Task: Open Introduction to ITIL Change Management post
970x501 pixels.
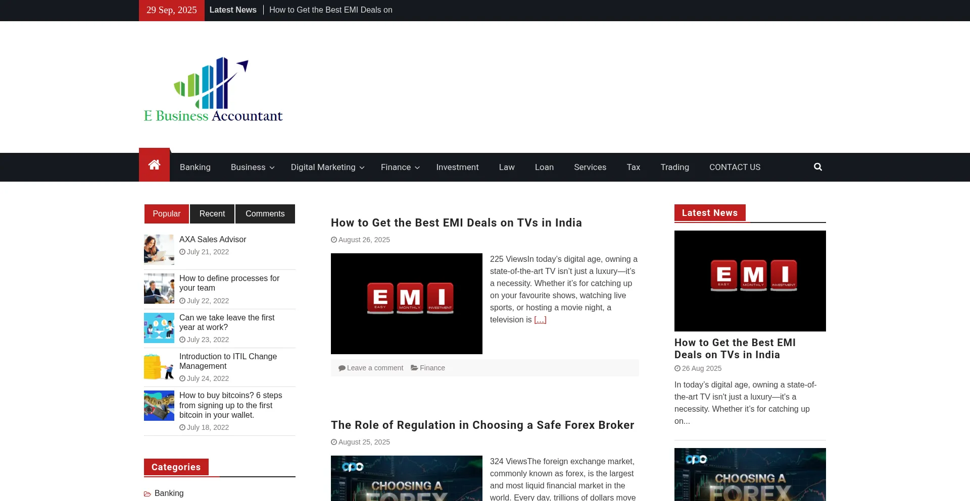Action: pyautogui.click(x=228, y=361)
